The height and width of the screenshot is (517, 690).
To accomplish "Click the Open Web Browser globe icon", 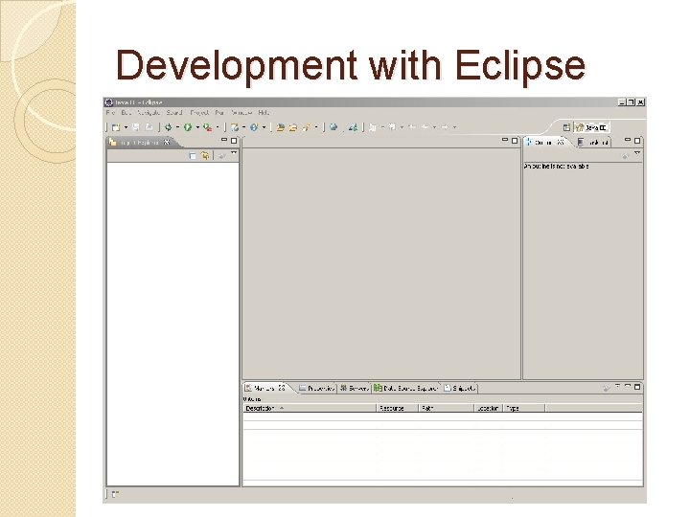I will (x=333, y=127).
